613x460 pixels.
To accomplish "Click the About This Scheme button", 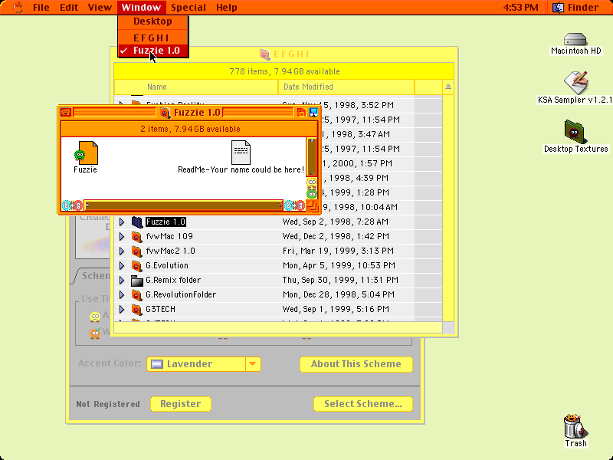I will (x=356, y=364).
